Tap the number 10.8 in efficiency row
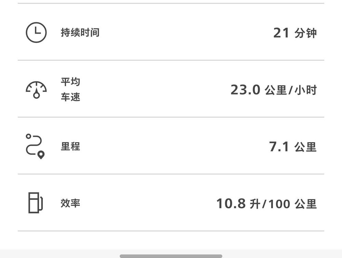Viewport: 342px width, 258px height. pyautogui.click(x=231, y=204)
